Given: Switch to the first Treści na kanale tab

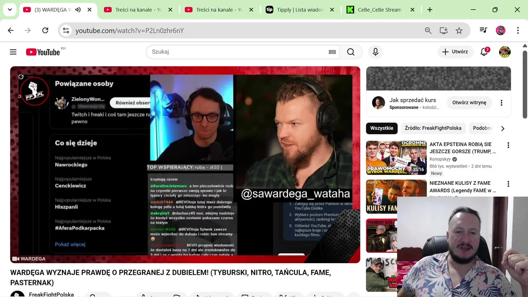Looking at the screenshot, I should click(x=139, y=9).
